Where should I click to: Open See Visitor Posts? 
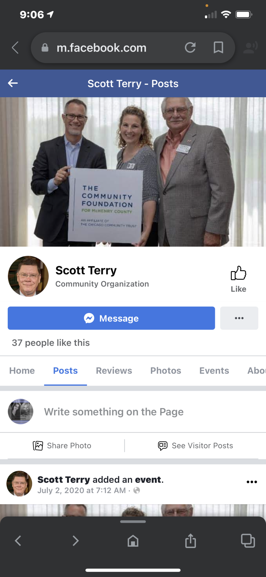point(195,445)
